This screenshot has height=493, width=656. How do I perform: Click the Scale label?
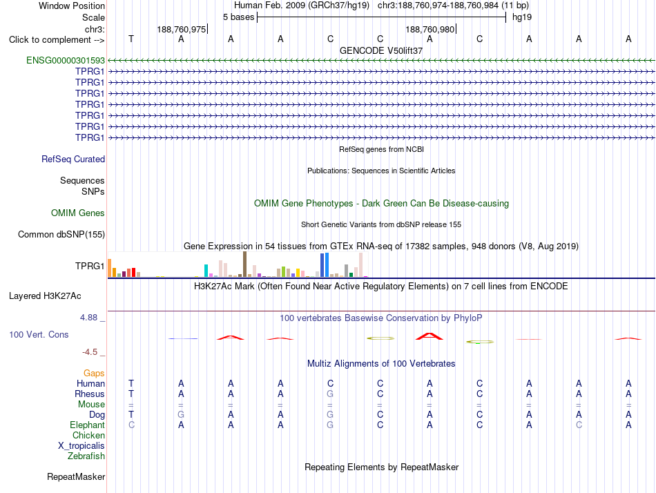click(x=93, y=17)
